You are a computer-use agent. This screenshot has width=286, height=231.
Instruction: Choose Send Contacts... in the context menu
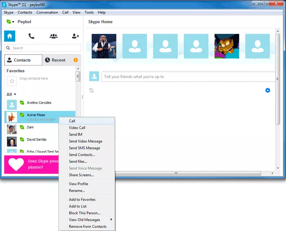pos(87,155)
